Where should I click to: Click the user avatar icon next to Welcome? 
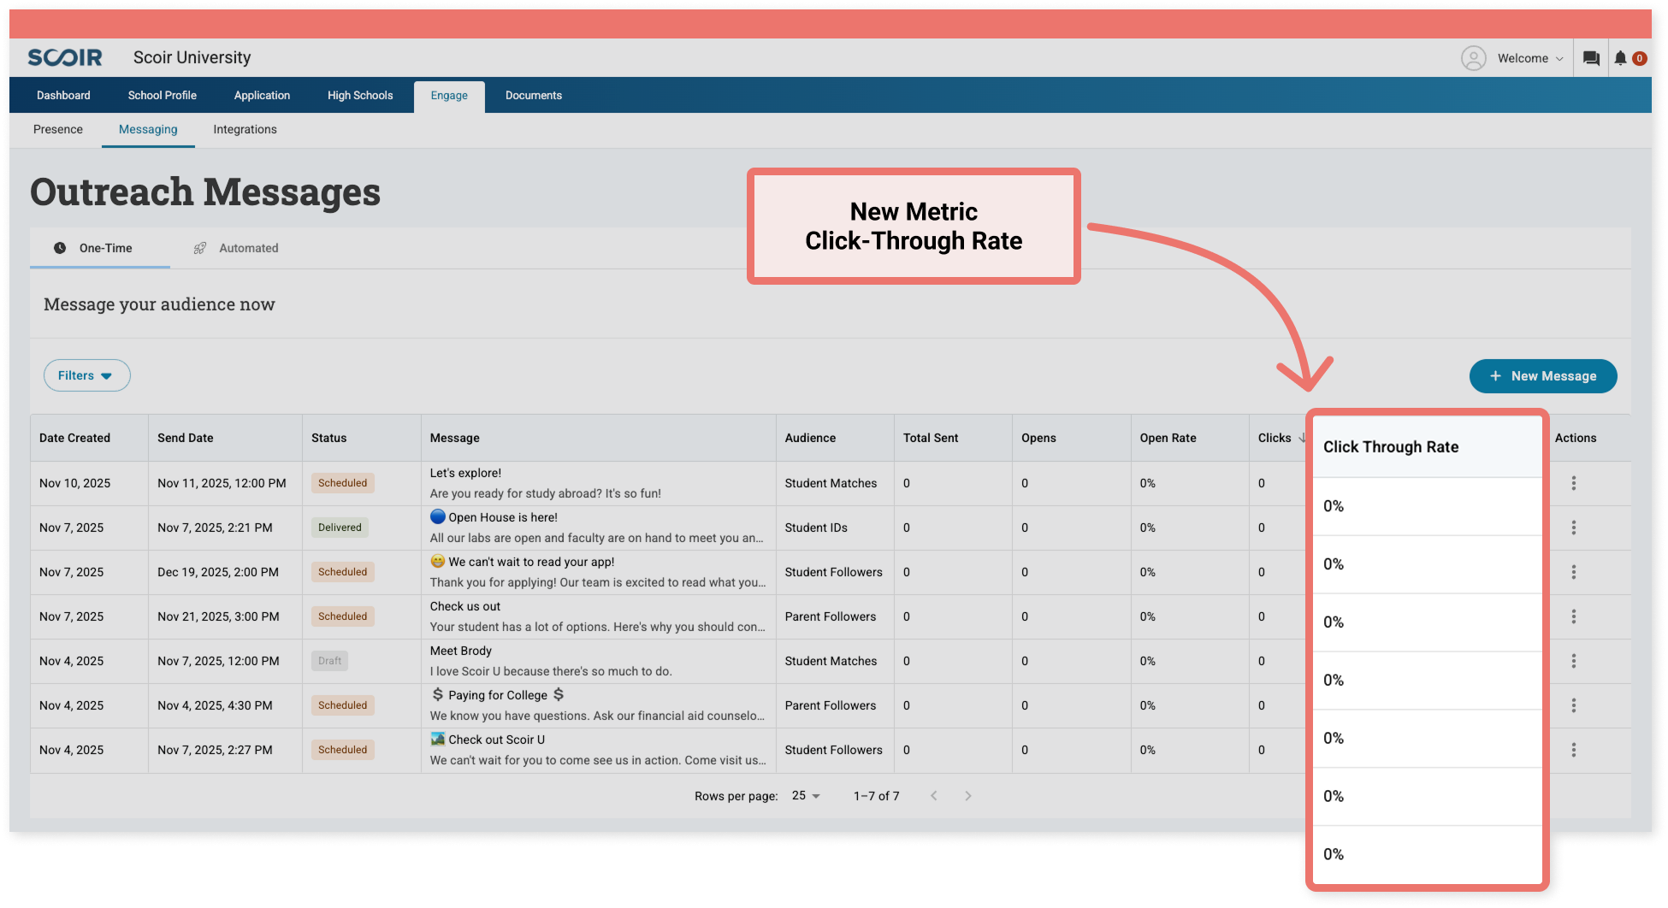pos(1473,57)
